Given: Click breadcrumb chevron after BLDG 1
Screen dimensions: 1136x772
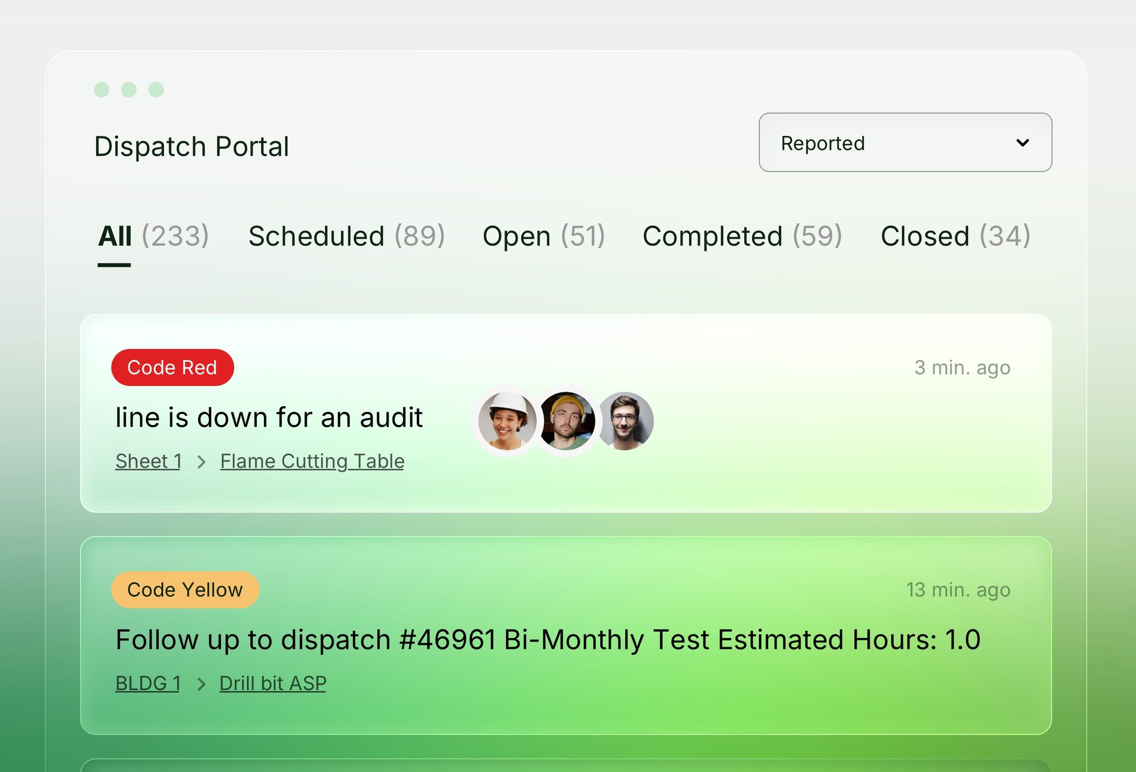Looking at the screenshot, I should (x=201, y=684).
